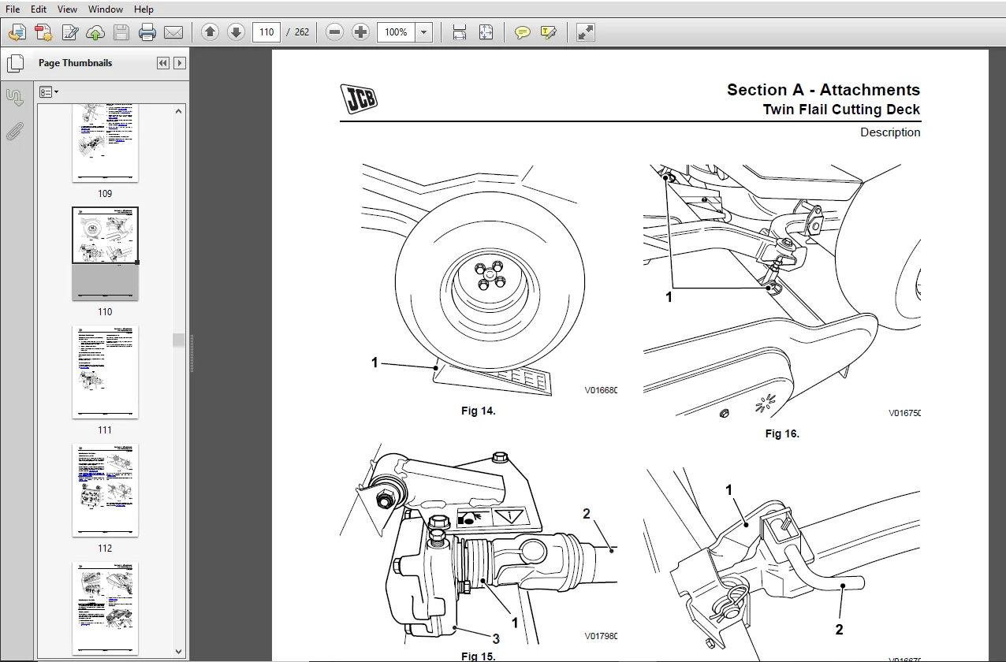Click the Edit document pencil icon
The width and height of the screenshot is (1006, 662).
(x=69, y=32)
